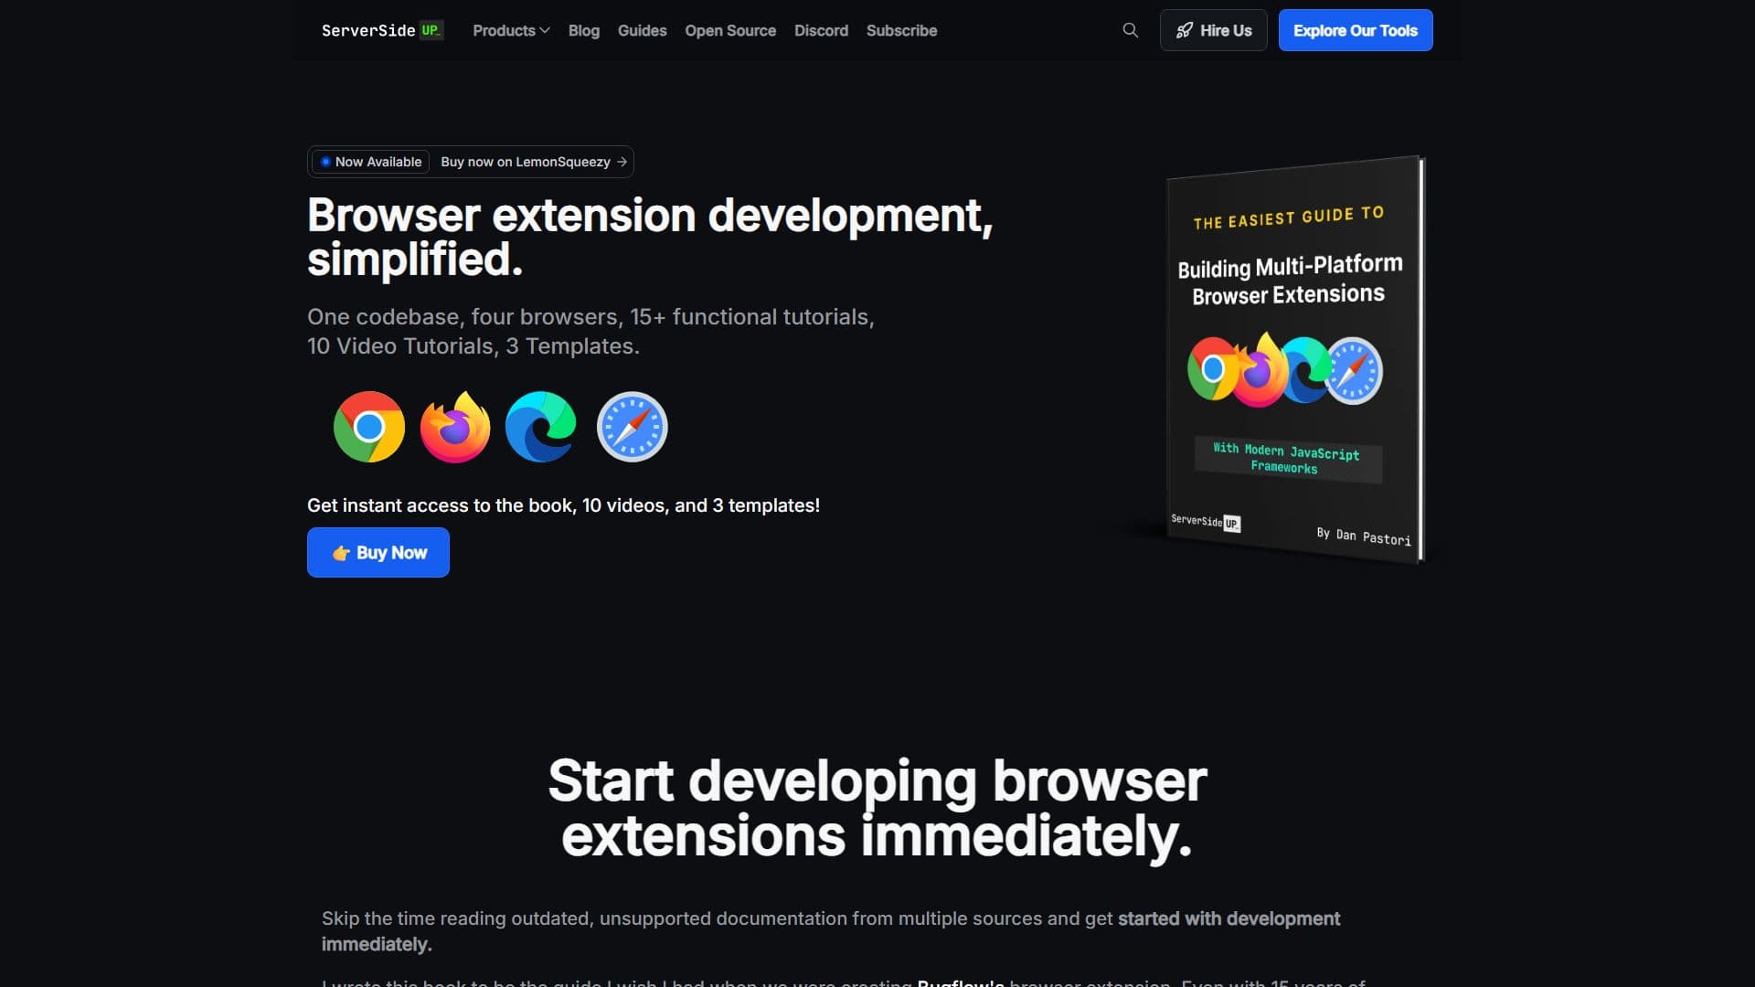The height and width of the screenshot is (987, 1755).
Task: Open the search magnifier icon
Action: tap(1131, 30)
